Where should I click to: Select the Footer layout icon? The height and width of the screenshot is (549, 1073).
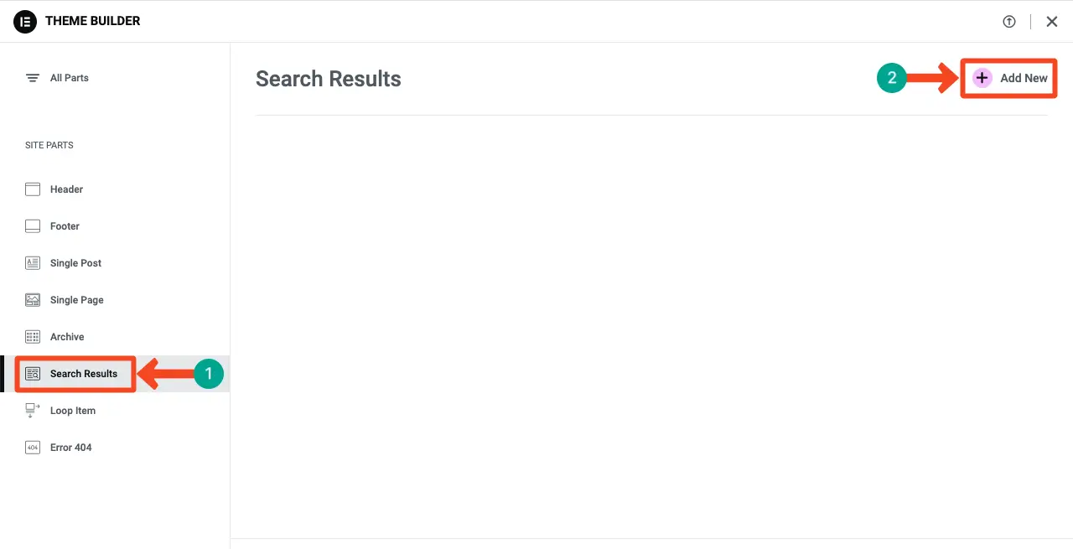point(33,226)
